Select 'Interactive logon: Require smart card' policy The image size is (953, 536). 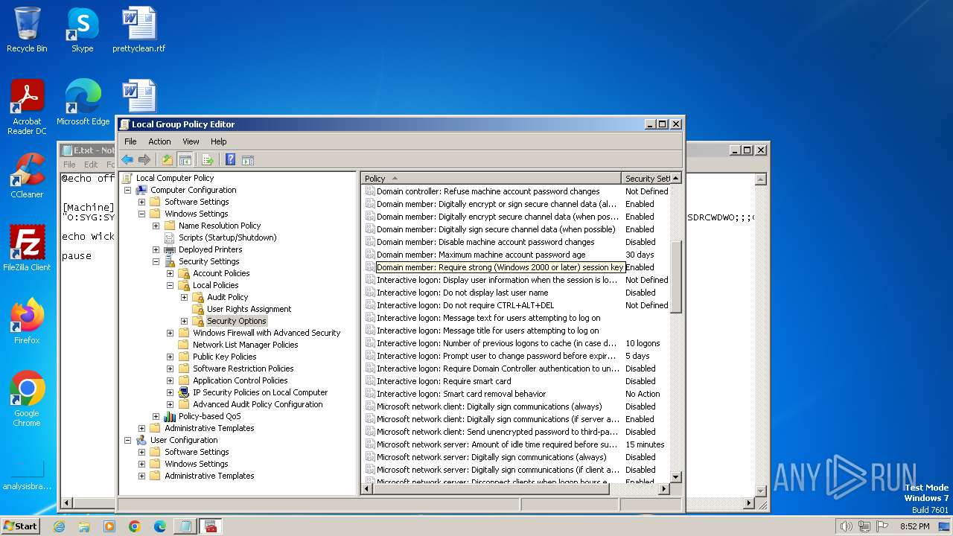[444, 381]
